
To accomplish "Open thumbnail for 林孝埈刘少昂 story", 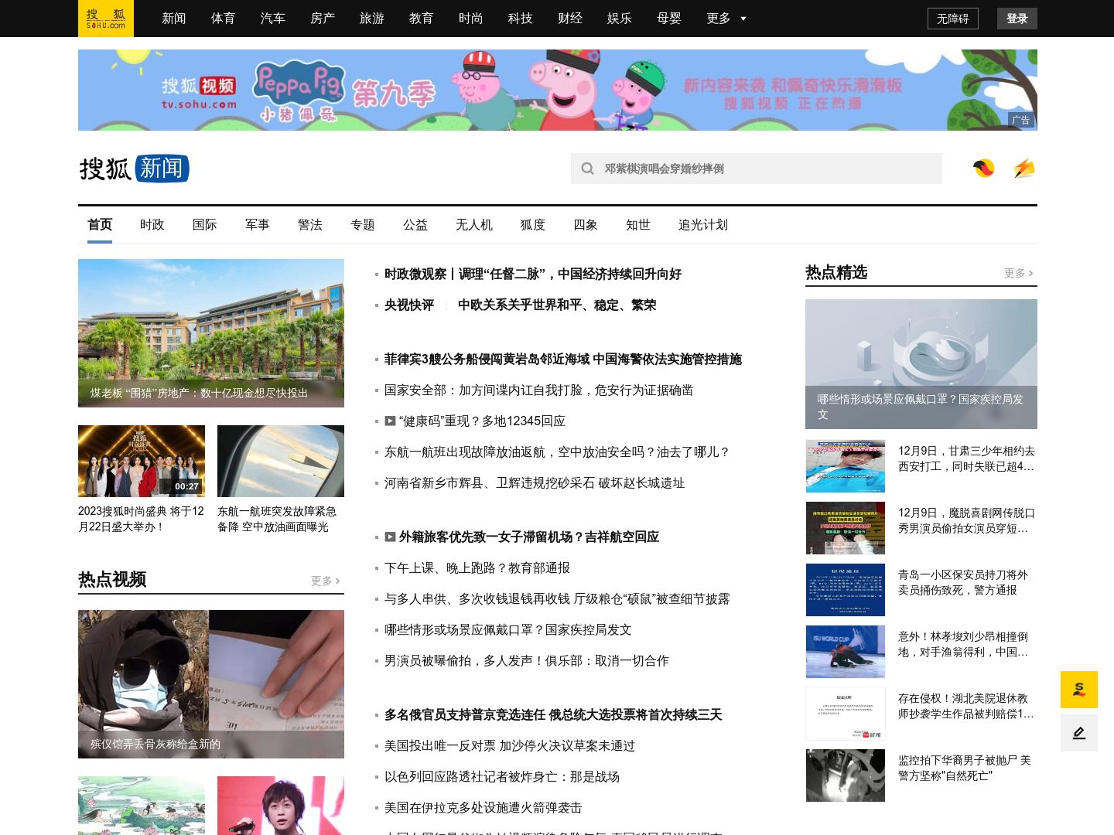I will coord(846,652).
